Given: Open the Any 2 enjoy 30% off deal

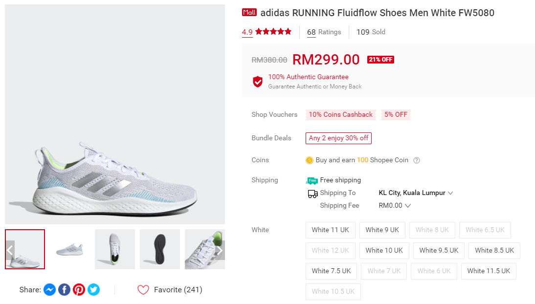Looking at the screenshot, I should [x=338, y=138].
